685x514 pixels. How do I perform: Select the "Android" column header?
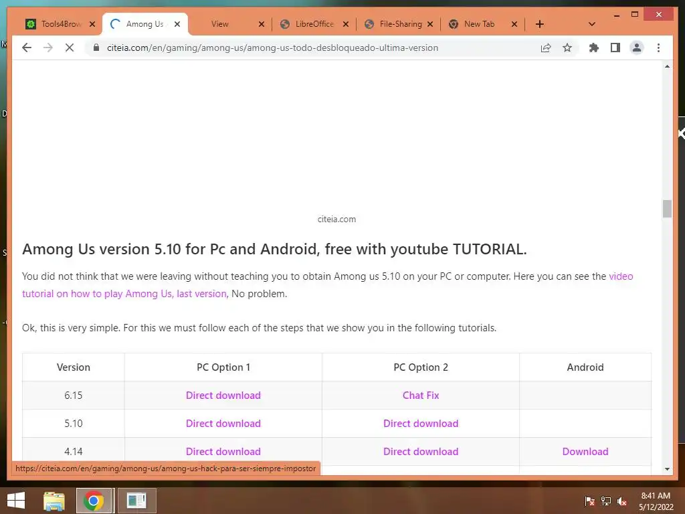[x=585, y=367]
